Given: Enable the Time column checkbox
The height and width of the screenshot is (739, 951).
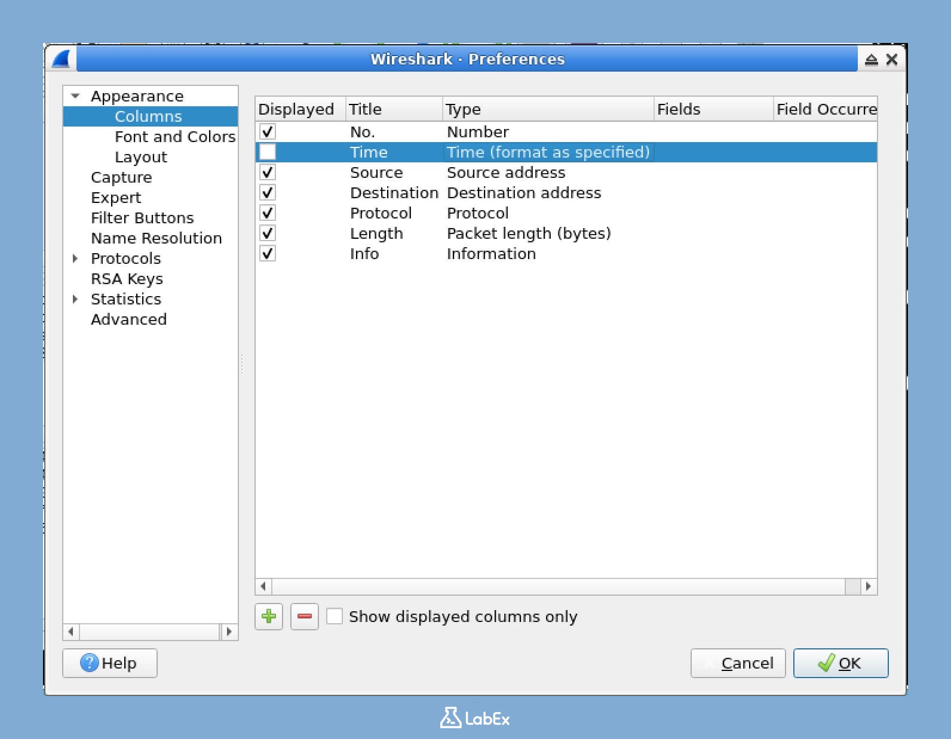Looking at the screenshot, I should (x=268, y=152).
